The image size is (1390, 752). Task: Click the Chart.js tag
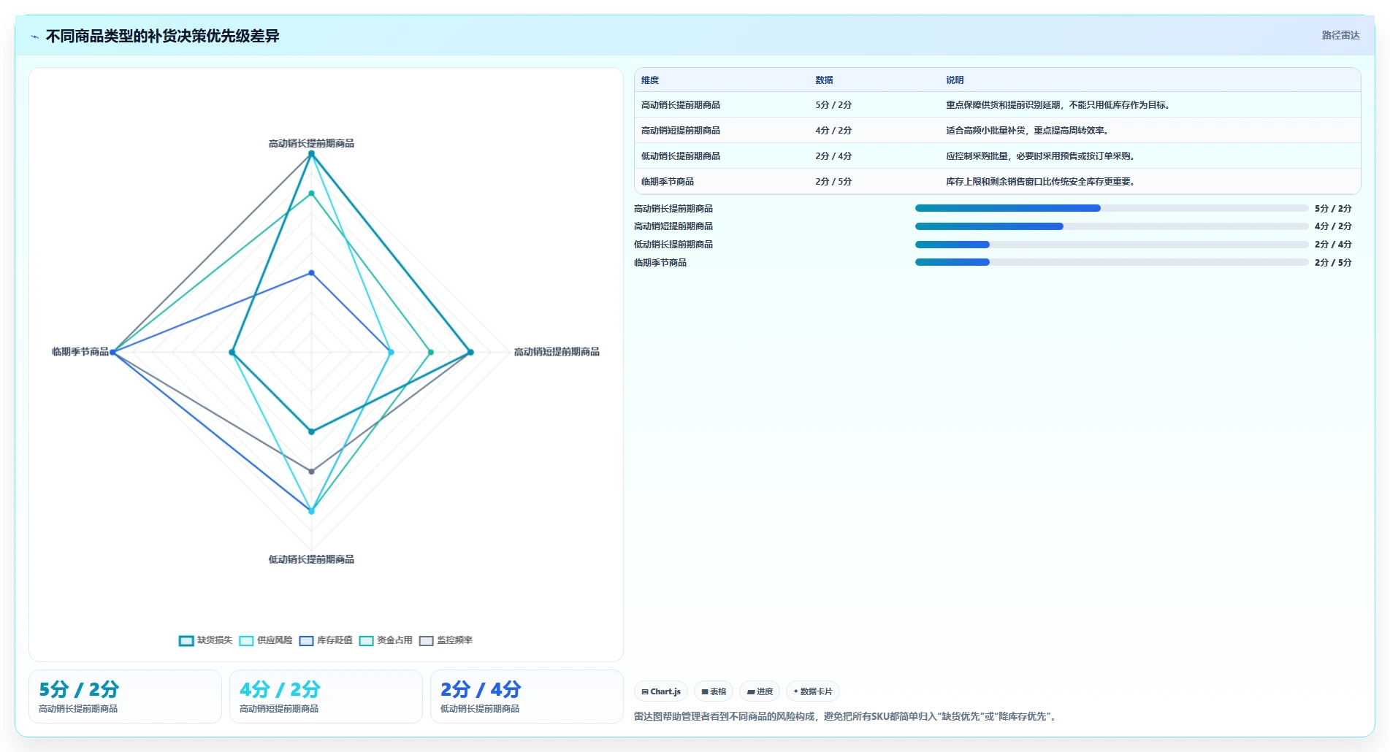pos(661,691)
